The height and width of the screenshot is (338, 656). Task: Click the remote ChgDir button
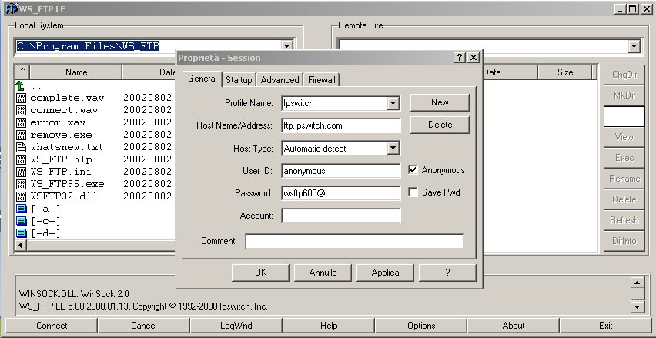(624, 75)
